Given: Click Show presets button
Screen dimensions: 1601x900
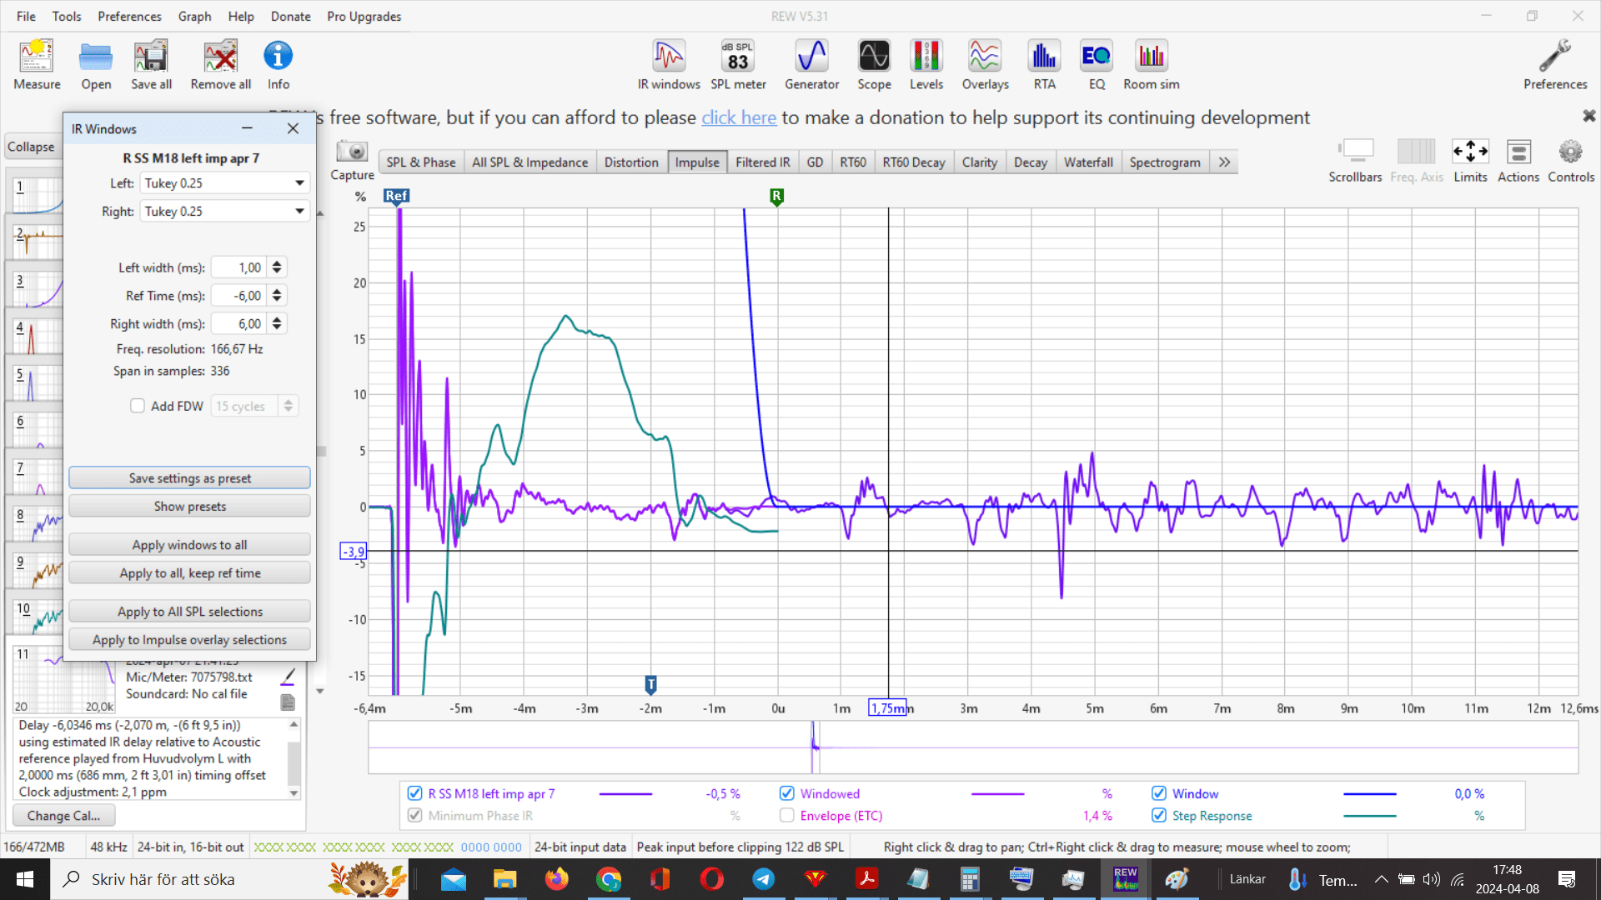Looking at the screenshot, I should click(189, 506).
